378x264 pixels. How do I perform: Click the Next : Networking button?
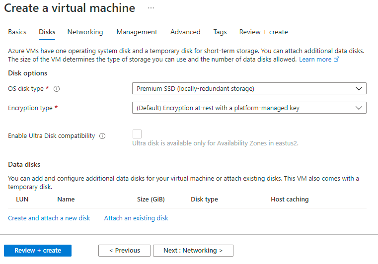click(193, 251)
